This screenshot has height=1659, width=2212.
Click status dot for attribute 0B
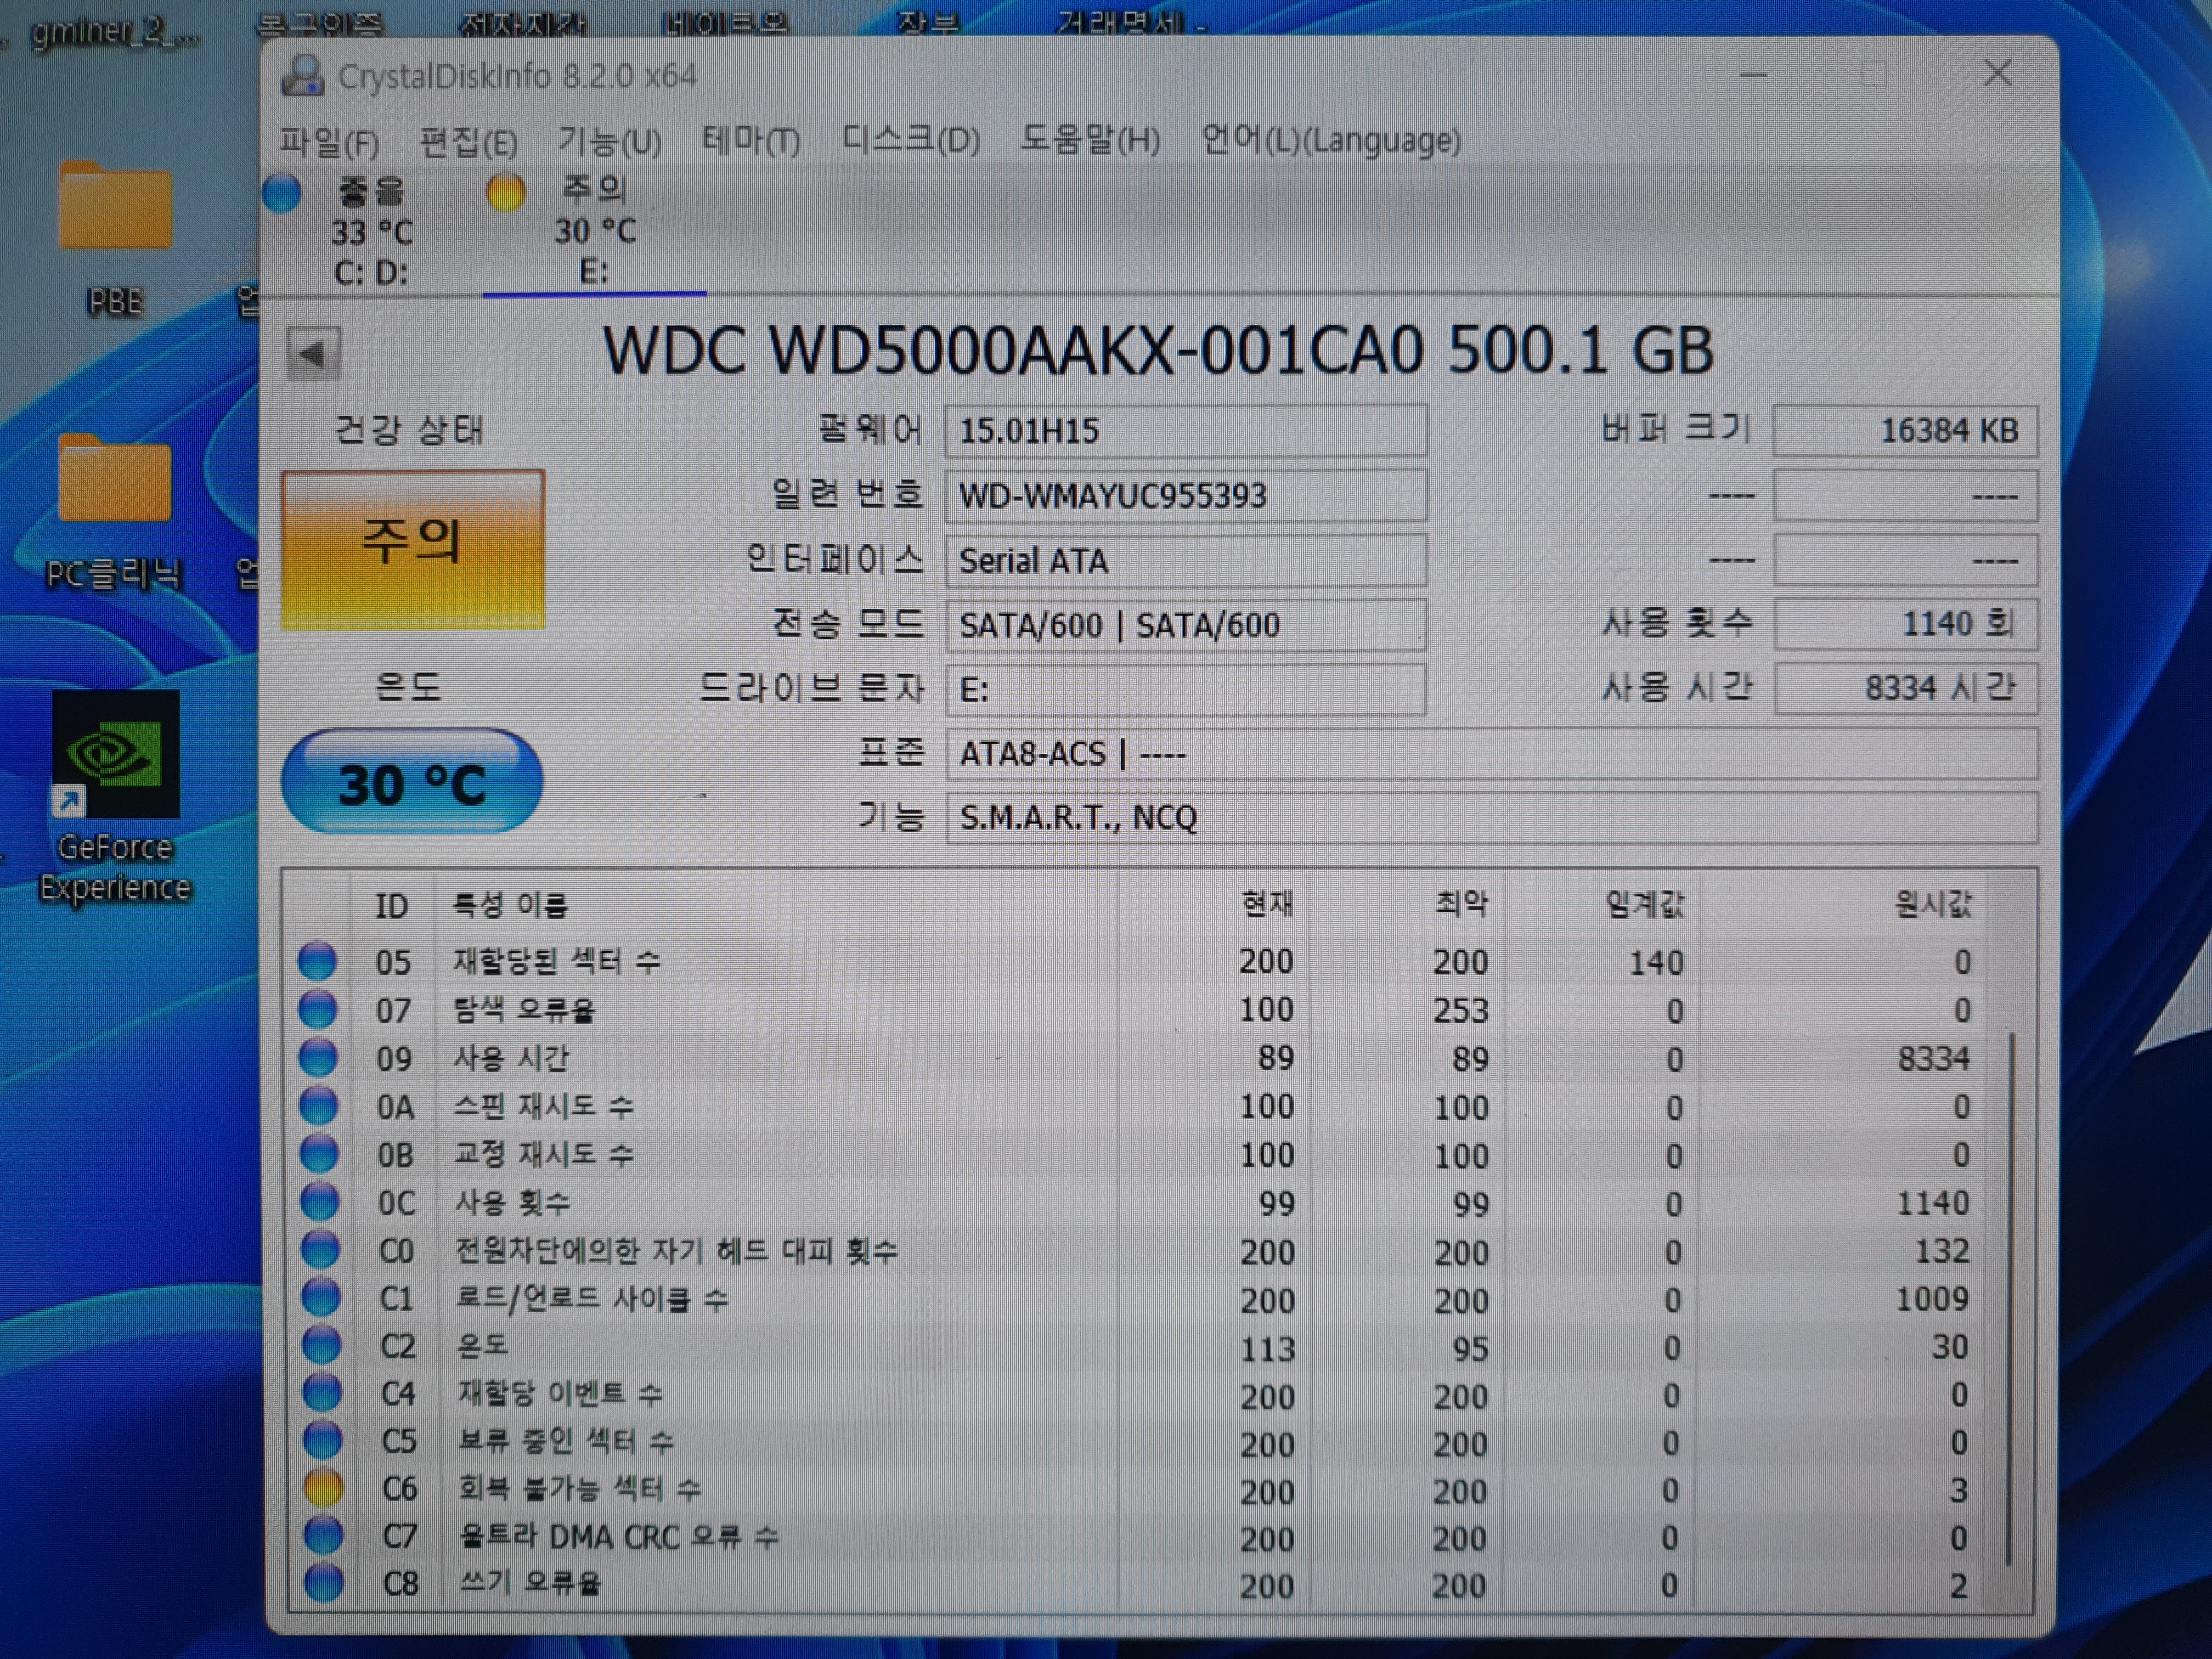point(319,1153)
